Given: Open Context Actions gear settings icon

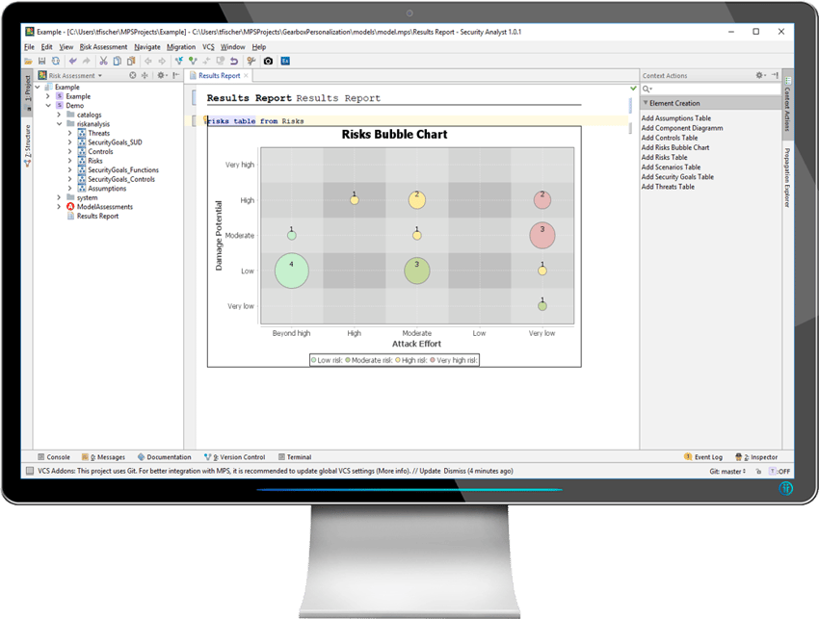Looking at the screenshot, I should pos(760,75).
